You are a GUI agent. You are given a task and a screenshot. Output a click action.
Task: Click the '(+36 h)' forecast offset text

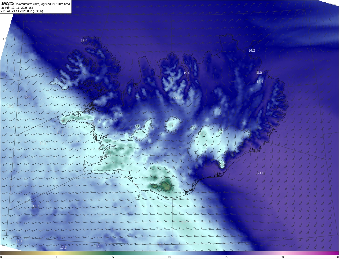click(x=38, y=11)
